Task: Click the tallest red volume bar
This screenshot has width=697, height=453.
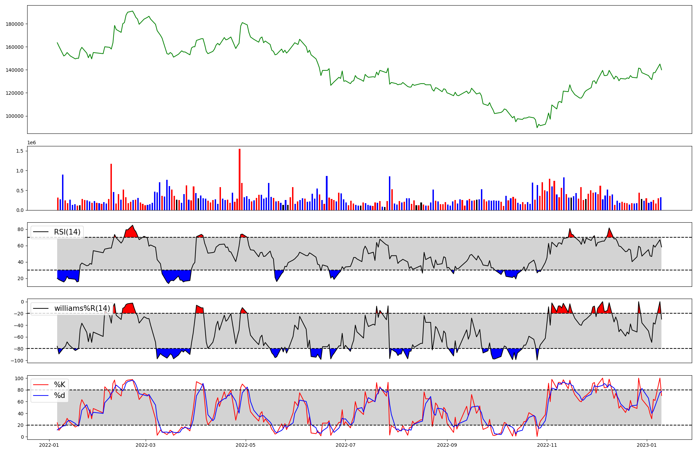Action: [x=239, y=179]
